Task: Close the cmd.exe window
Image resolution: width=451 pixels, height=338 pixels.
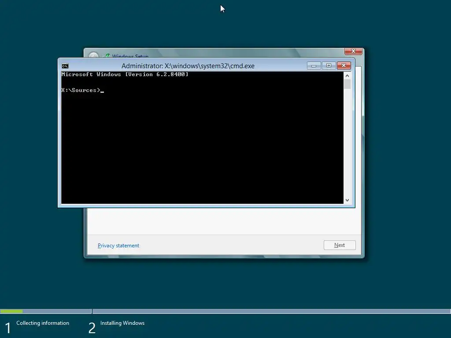Action: tap(344, 66)
